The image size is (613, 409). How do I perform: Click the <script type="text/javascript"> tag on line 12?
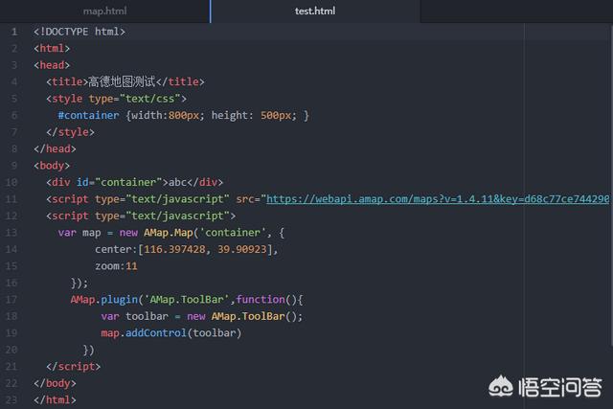tap(141, 216)
